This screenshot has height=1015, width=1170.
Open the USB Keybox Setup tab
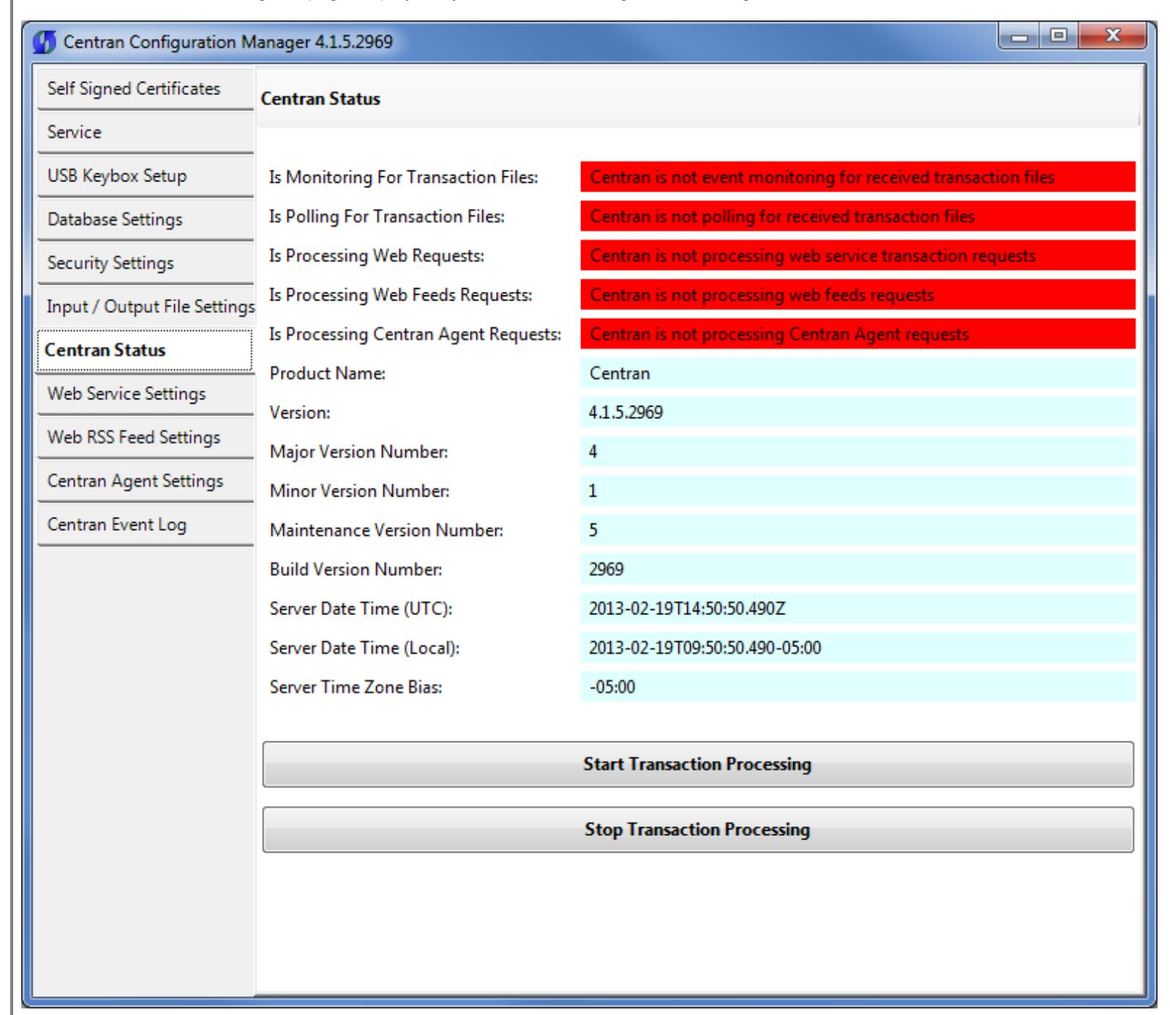[x=145, y=176]
